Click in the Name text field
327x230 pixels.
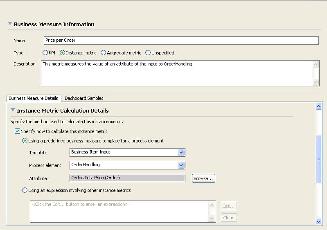pos(180,41)
